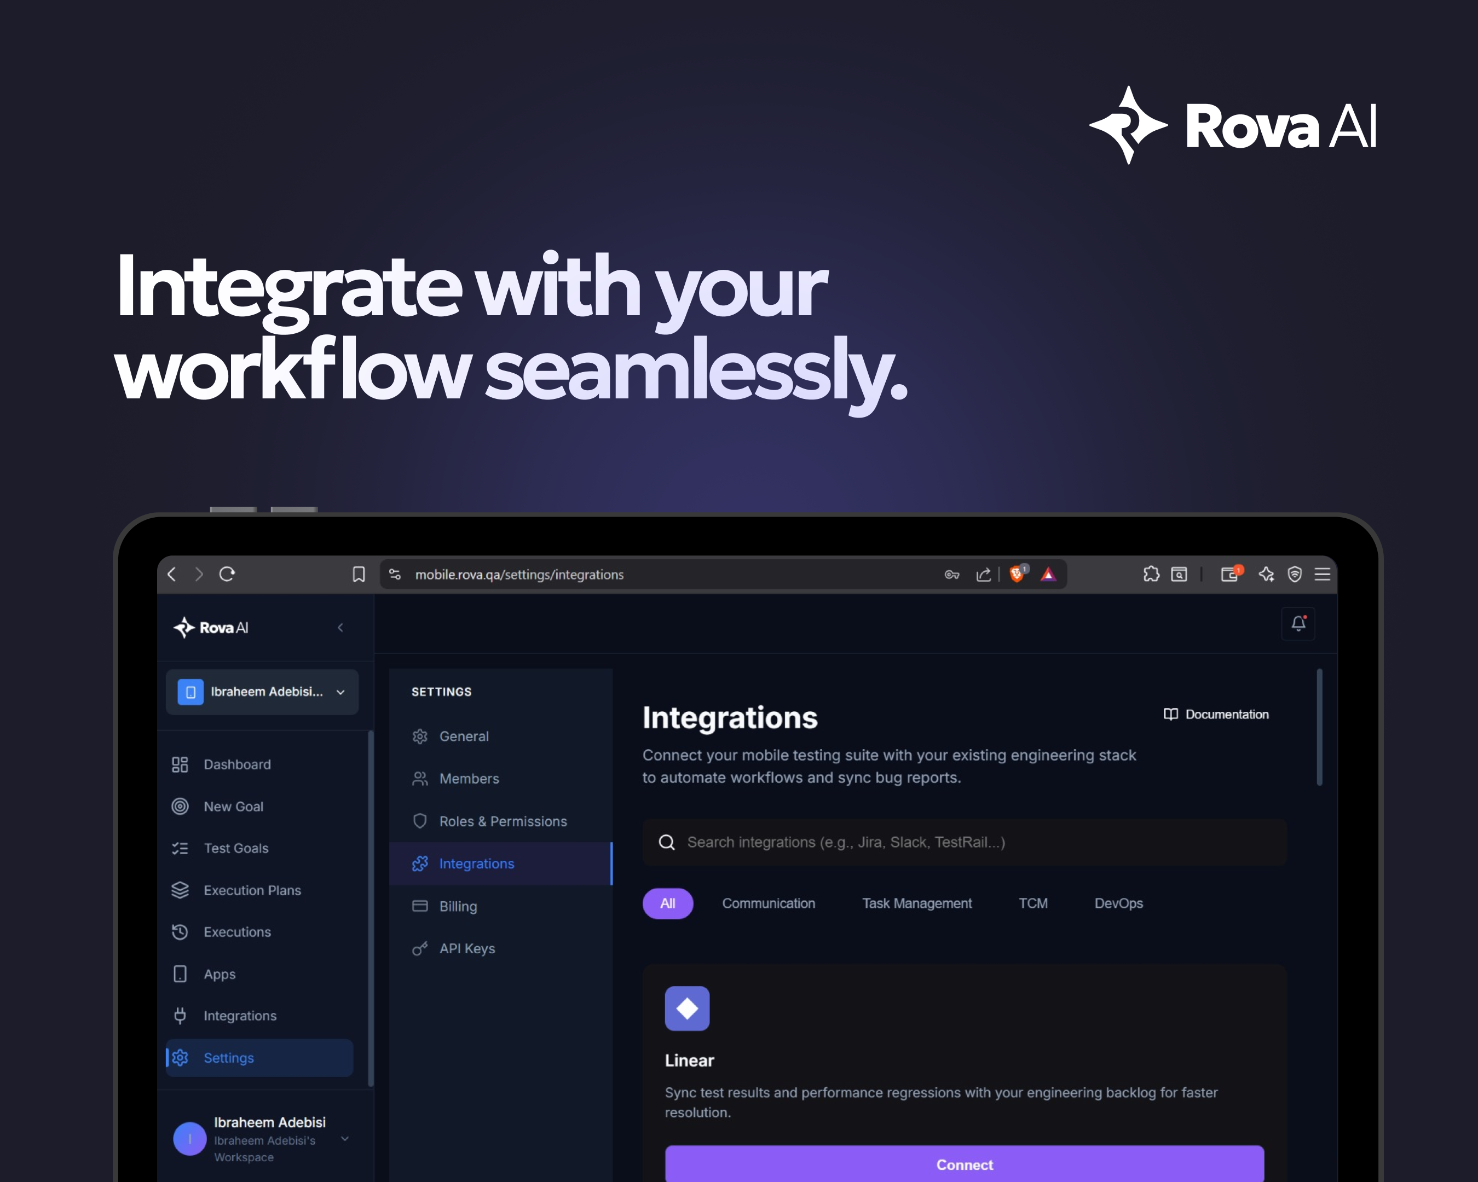Open the API Keys settings
The height and width of the screenshot is (1182, 1478).
point(467,948)
